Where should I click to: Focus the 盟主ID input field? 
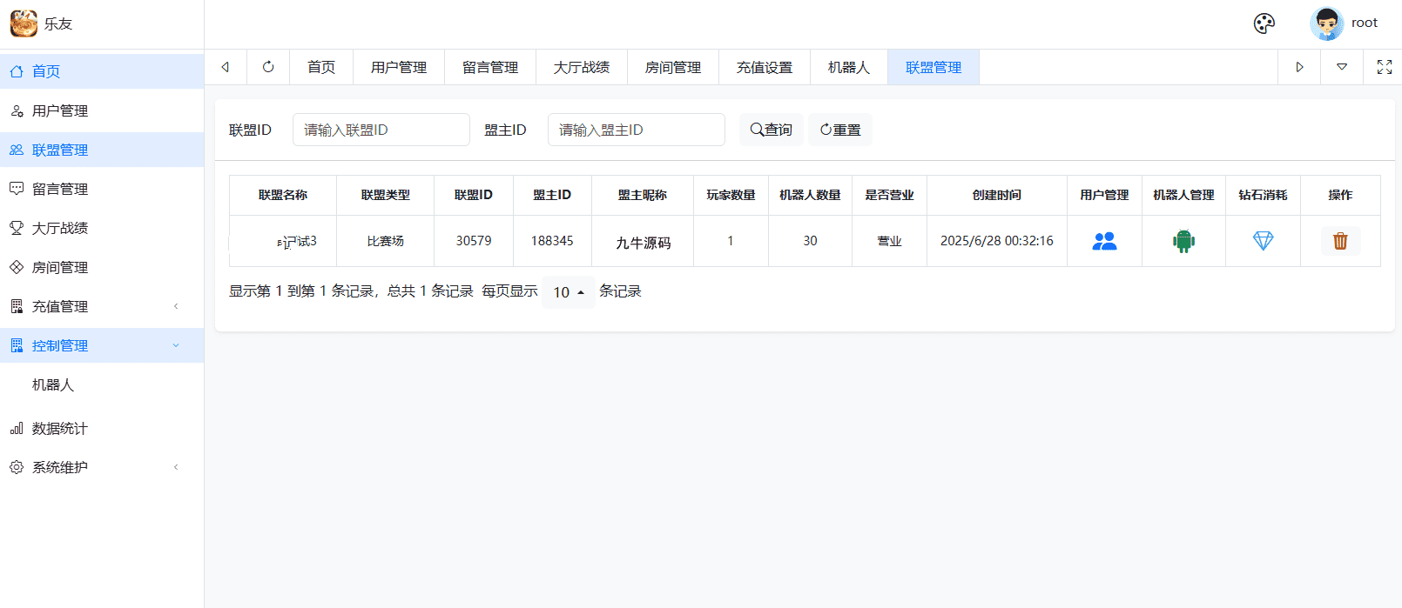coord(637,130)
